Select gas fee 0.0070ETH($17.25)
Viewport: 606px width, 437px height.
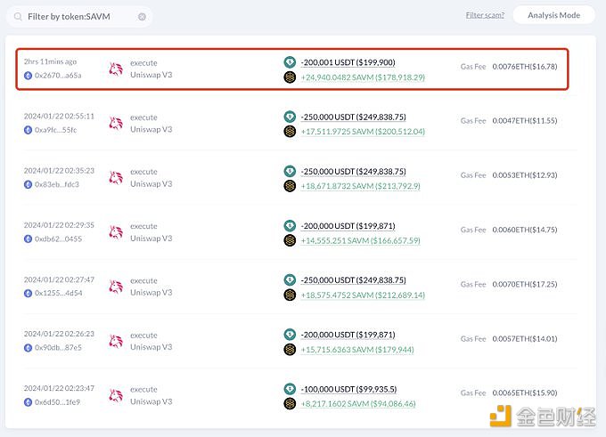[x=525, y=285]
